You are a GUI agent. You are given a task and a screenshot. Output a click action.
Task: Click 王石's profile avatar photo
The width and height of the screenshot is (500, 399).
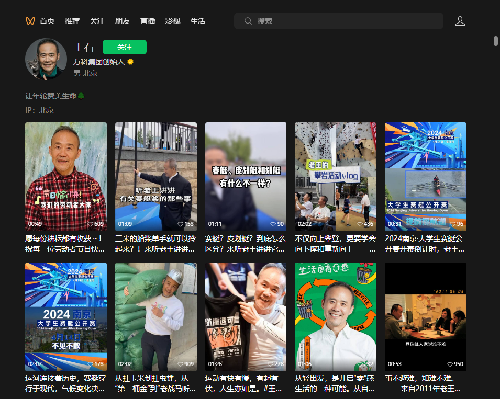[x=46, y=59]
